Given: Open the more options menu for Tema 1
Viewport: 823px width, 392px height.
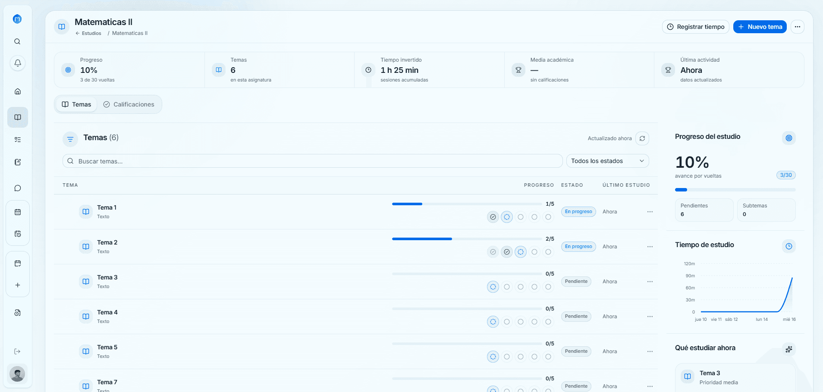Looking at the screenshot, I should pos(650,212).
